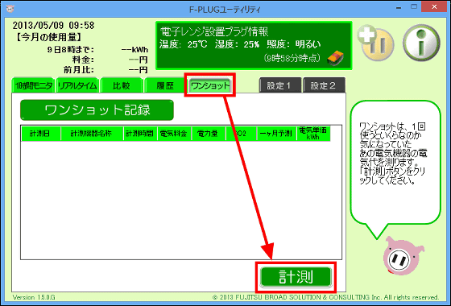Click the 電気料金 column header

174,134
